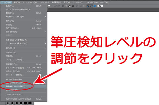
Task: Open CLIP STUDIO PAINT support question-mark icon
Action: pos(100,6)
